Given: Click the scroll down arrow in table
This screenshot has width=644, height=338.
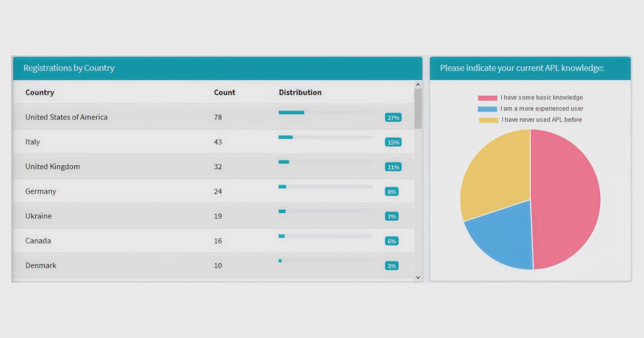Looking at the screenshot, I should (x=418, y=277).
